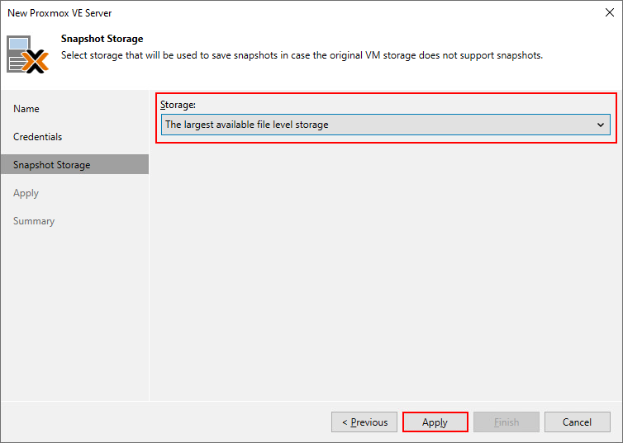This screenshot has width=623, height=443.
Task: Click the highlighted Apply button
Action: [435, 422]
